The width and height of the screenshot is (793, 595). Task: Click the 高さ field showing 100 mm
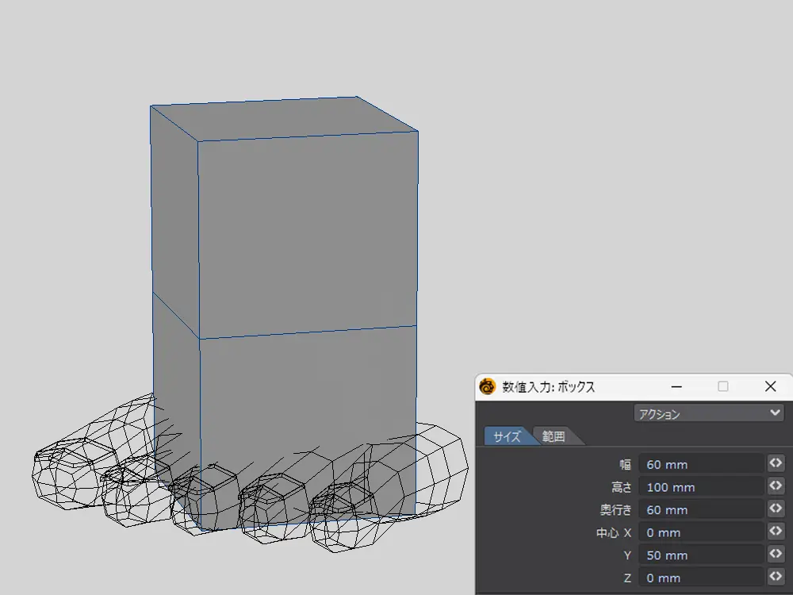701,487
